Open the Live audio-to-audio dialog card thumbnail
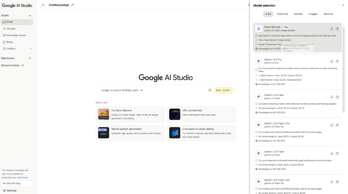 pos(175,133)
